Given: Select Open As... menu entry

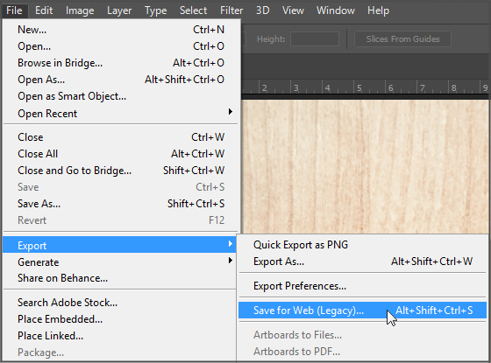Looking at the screenshot, I should coord(121,80).
